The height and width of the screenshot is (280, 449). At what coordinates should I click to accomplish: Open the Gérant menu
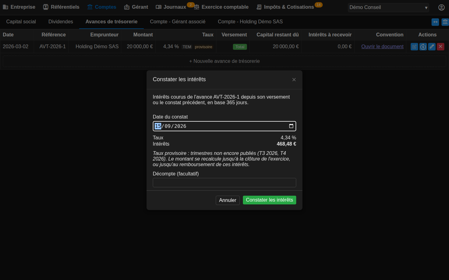[x=136, y=7]
